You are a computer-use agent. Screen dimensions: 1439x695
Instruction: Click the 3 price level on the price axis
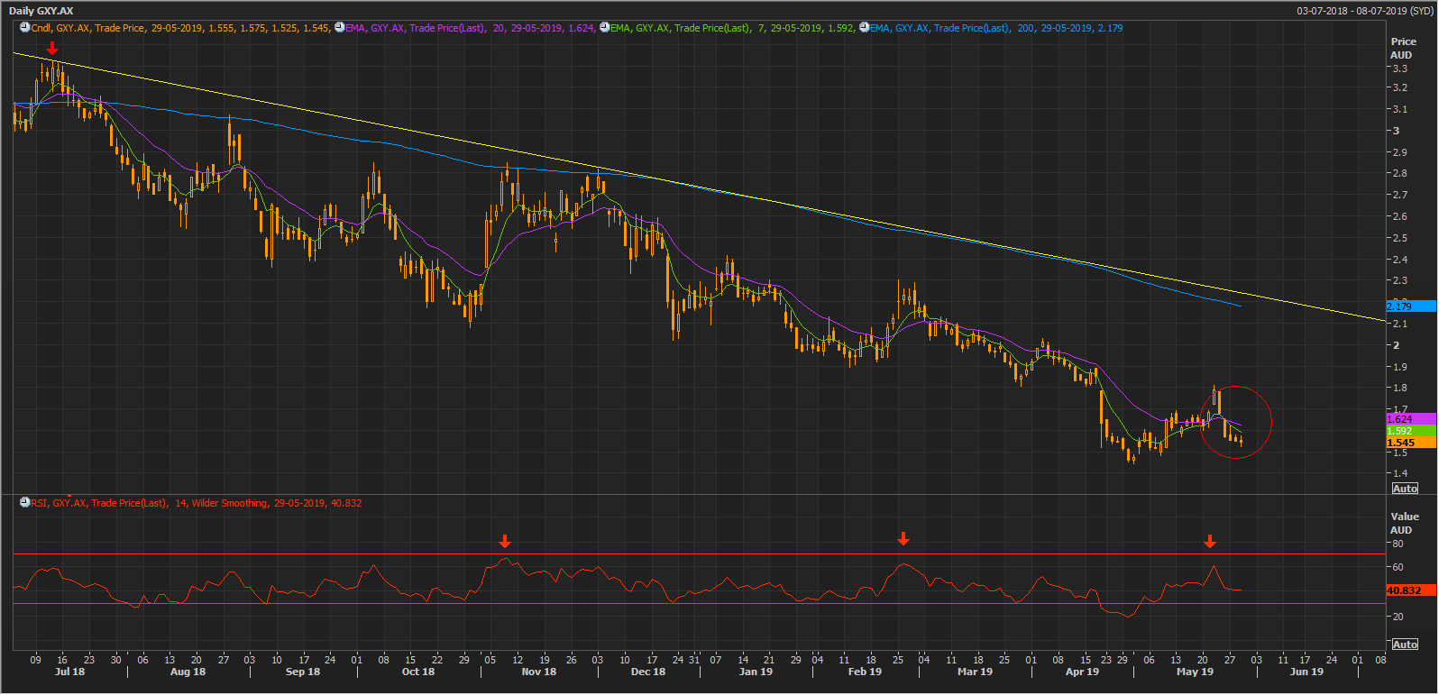point(1397,131)
